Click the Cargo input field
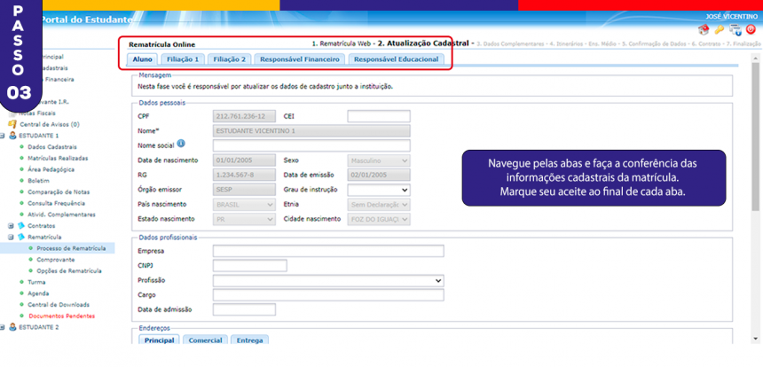This screenshot has height=367, width=763. pos(328,295)
